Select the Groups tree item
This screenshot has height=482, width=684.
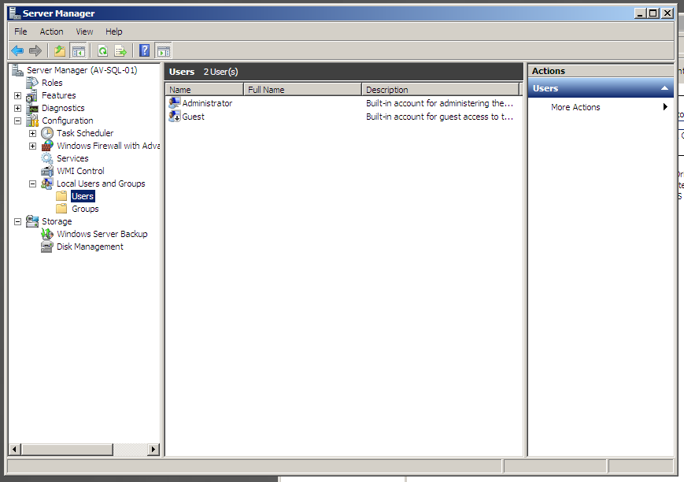point(85,209)
